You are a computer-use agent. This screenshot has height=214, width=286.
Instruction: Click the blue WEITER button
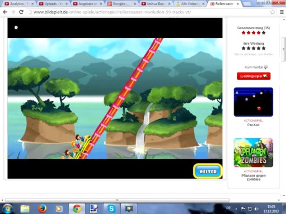pyautogui.click(x=208, y=171)
